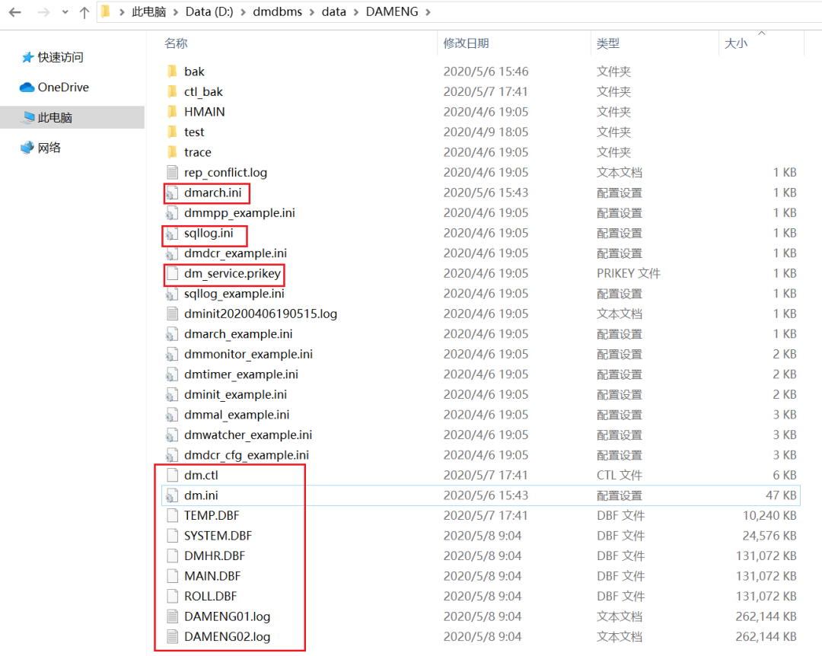This screenshot has height=656, width=822.
Task: Select sqllog.ini file icon
Action: (x=172, y=234)
